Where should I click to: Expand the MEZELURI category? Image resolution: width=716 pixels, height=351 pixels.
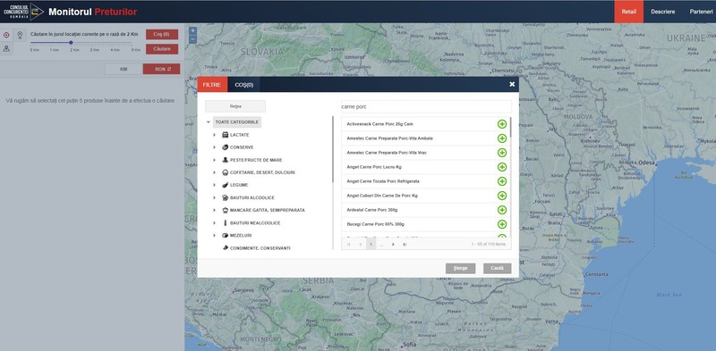pos(214,236)
